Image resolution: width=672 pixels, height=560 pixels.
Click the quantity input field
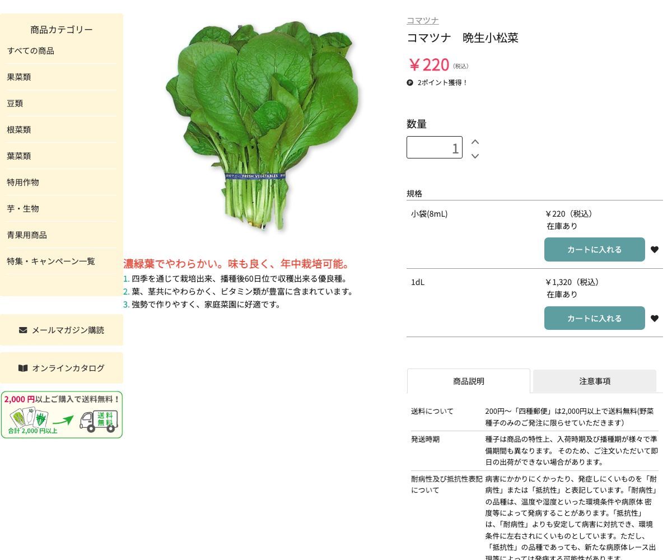(434, 148)
